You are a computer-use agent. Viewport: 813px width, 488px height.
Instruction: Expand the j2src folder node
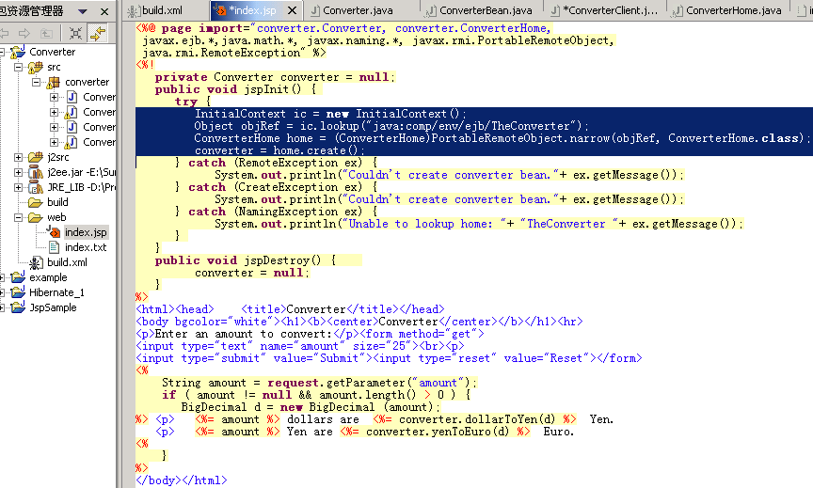tap(18, 157)
